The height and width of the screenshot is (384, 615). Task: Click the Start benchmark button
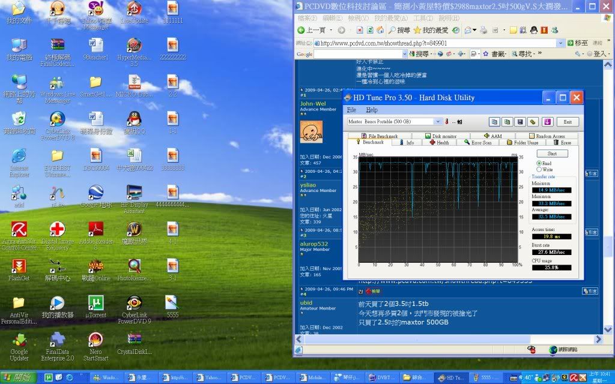tap(552, 154)
